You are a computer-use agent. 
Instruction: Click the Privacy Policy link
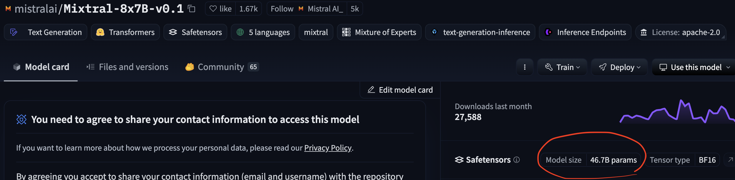pos(328,148)
